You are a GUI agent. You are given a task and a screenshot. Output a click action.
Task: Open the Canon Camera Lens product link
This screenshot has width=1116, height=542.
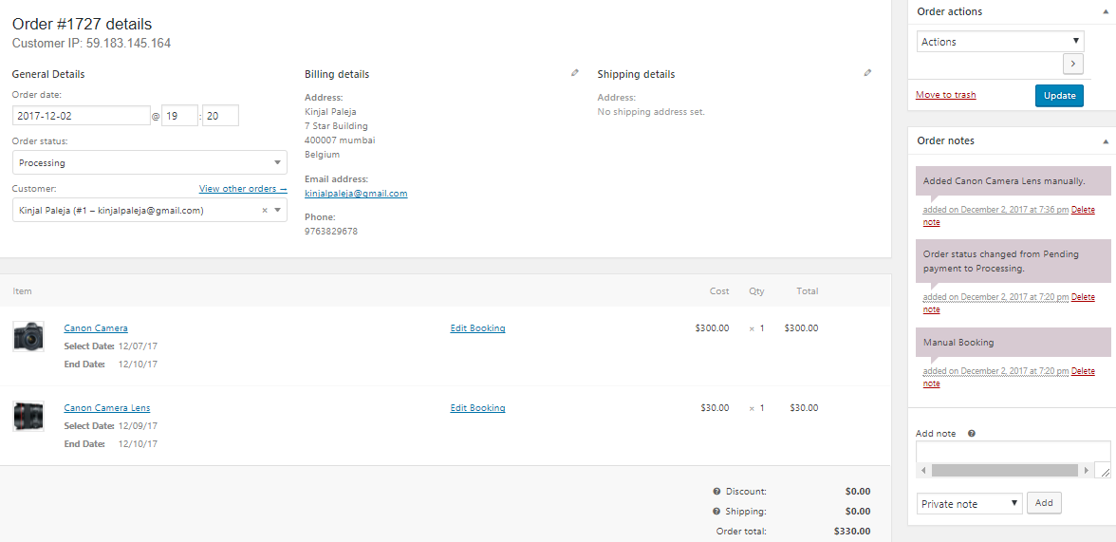point(106,408)
